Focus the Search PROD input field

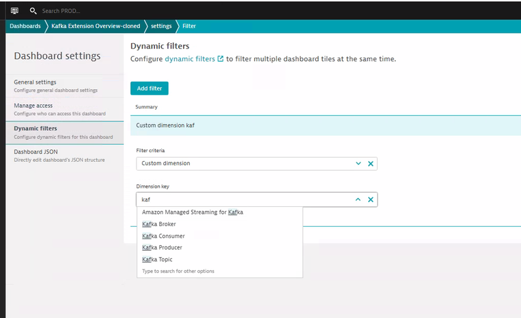click(61, 11)
